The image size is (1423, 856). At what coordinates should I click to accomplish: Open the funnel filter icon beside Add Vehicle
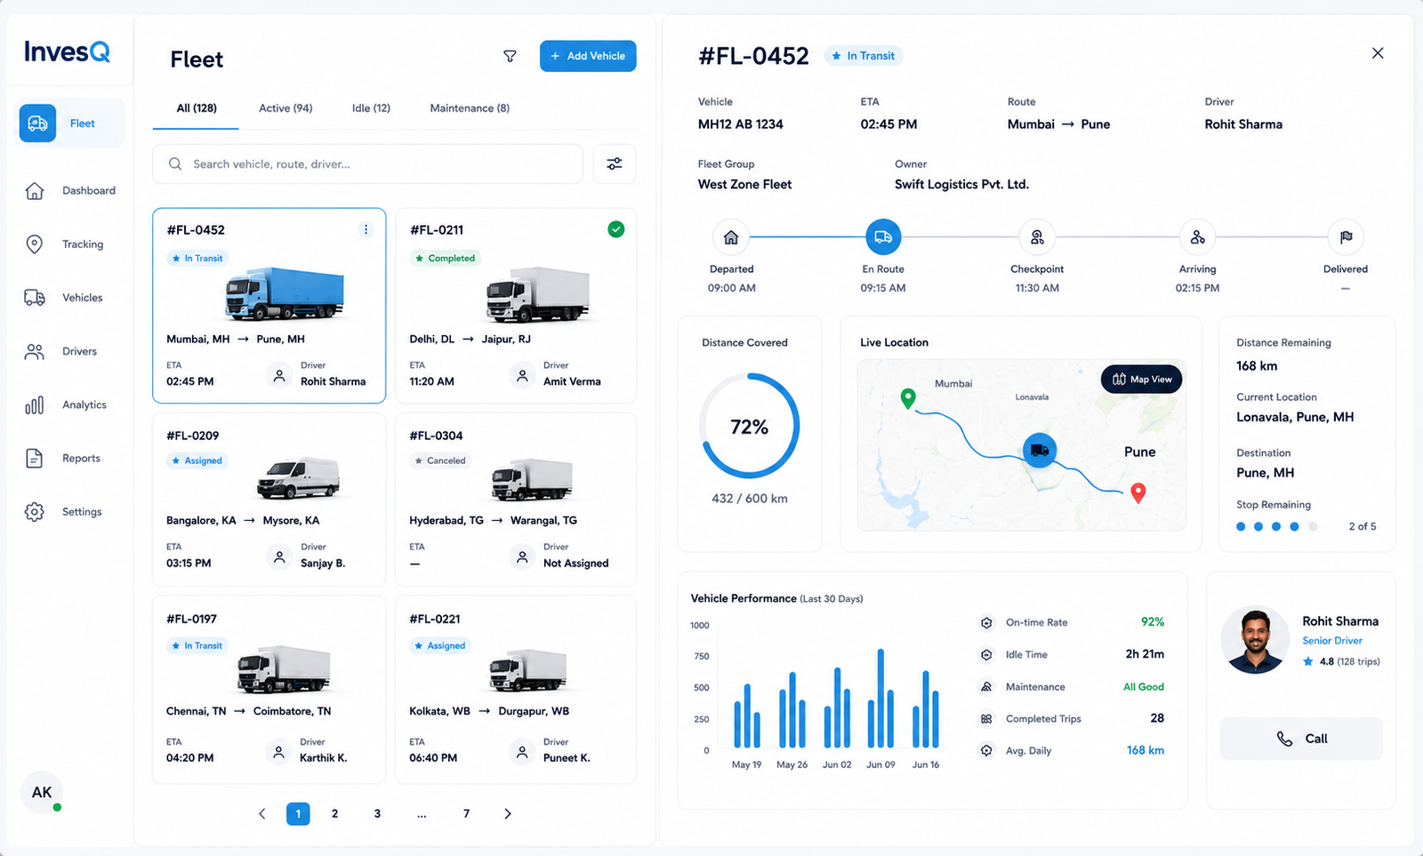(x=510, y=56)
